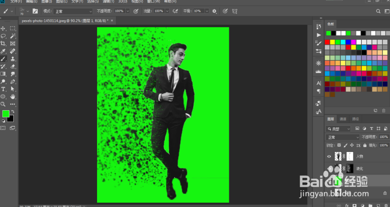The width and height of the screenshot is (390, 207).
Task: Toggle pressure for opacity
Action: [x=136, y=11]
